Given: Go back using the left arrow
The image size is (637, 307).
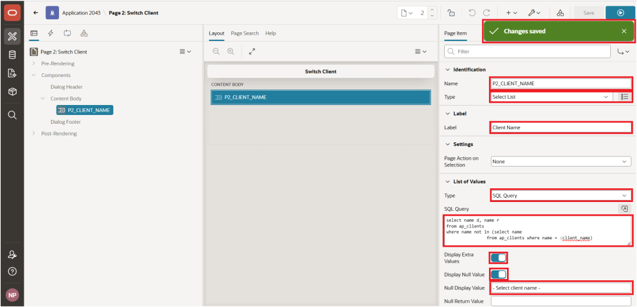Looking at the screenshot, I should click(35, 12).
